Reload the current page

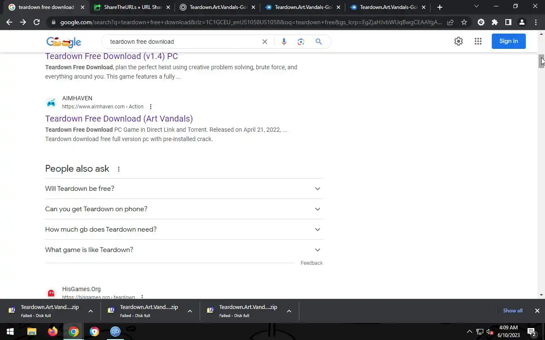coord(37,22)
